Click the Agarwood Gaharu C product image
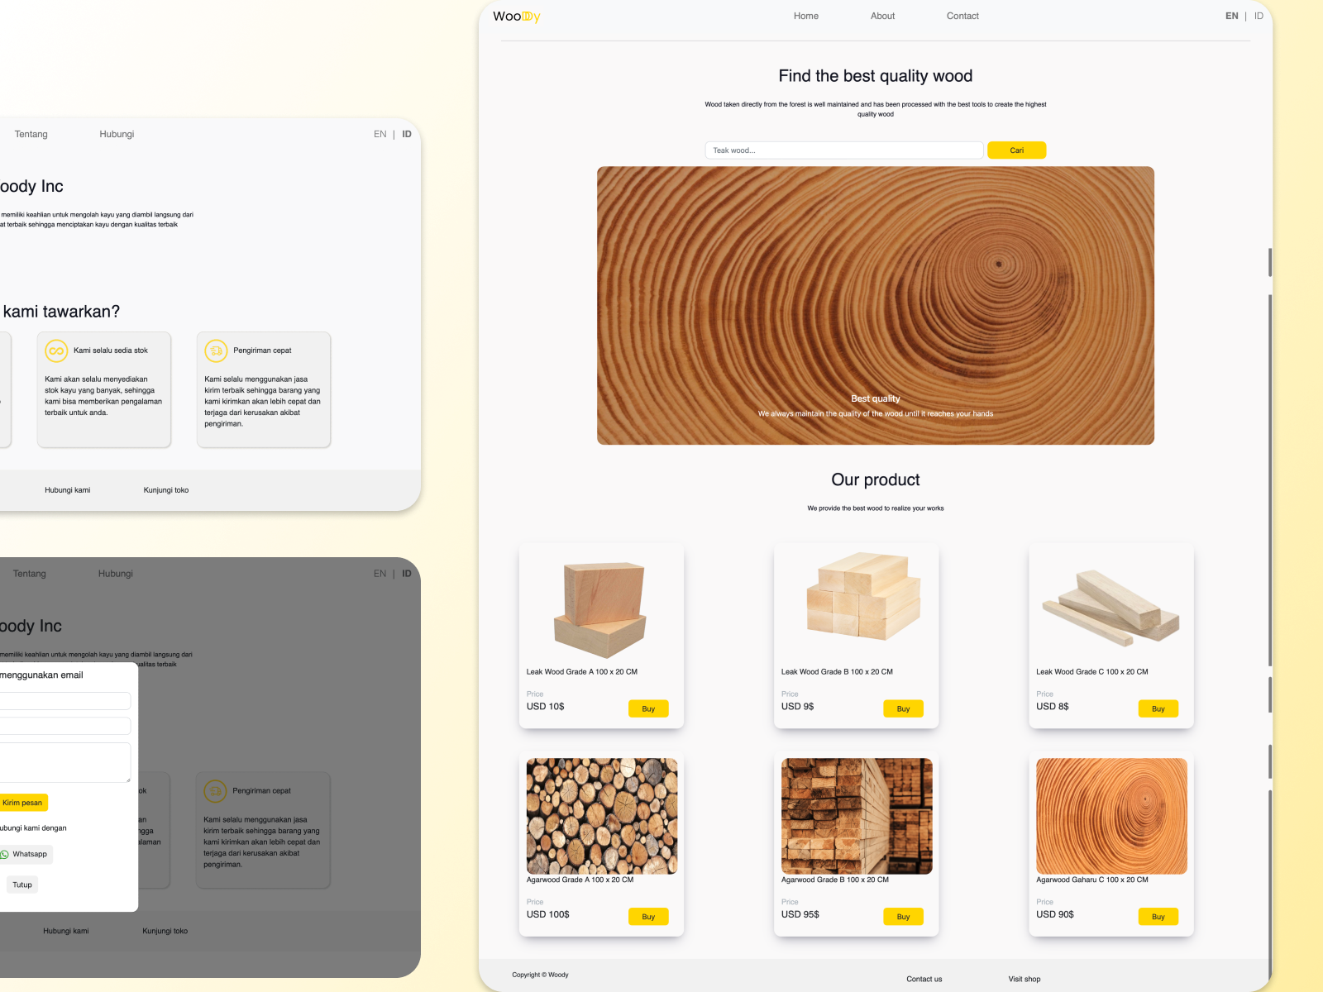This screenshot has width=1323, height=992. (x=1110, y=816)
